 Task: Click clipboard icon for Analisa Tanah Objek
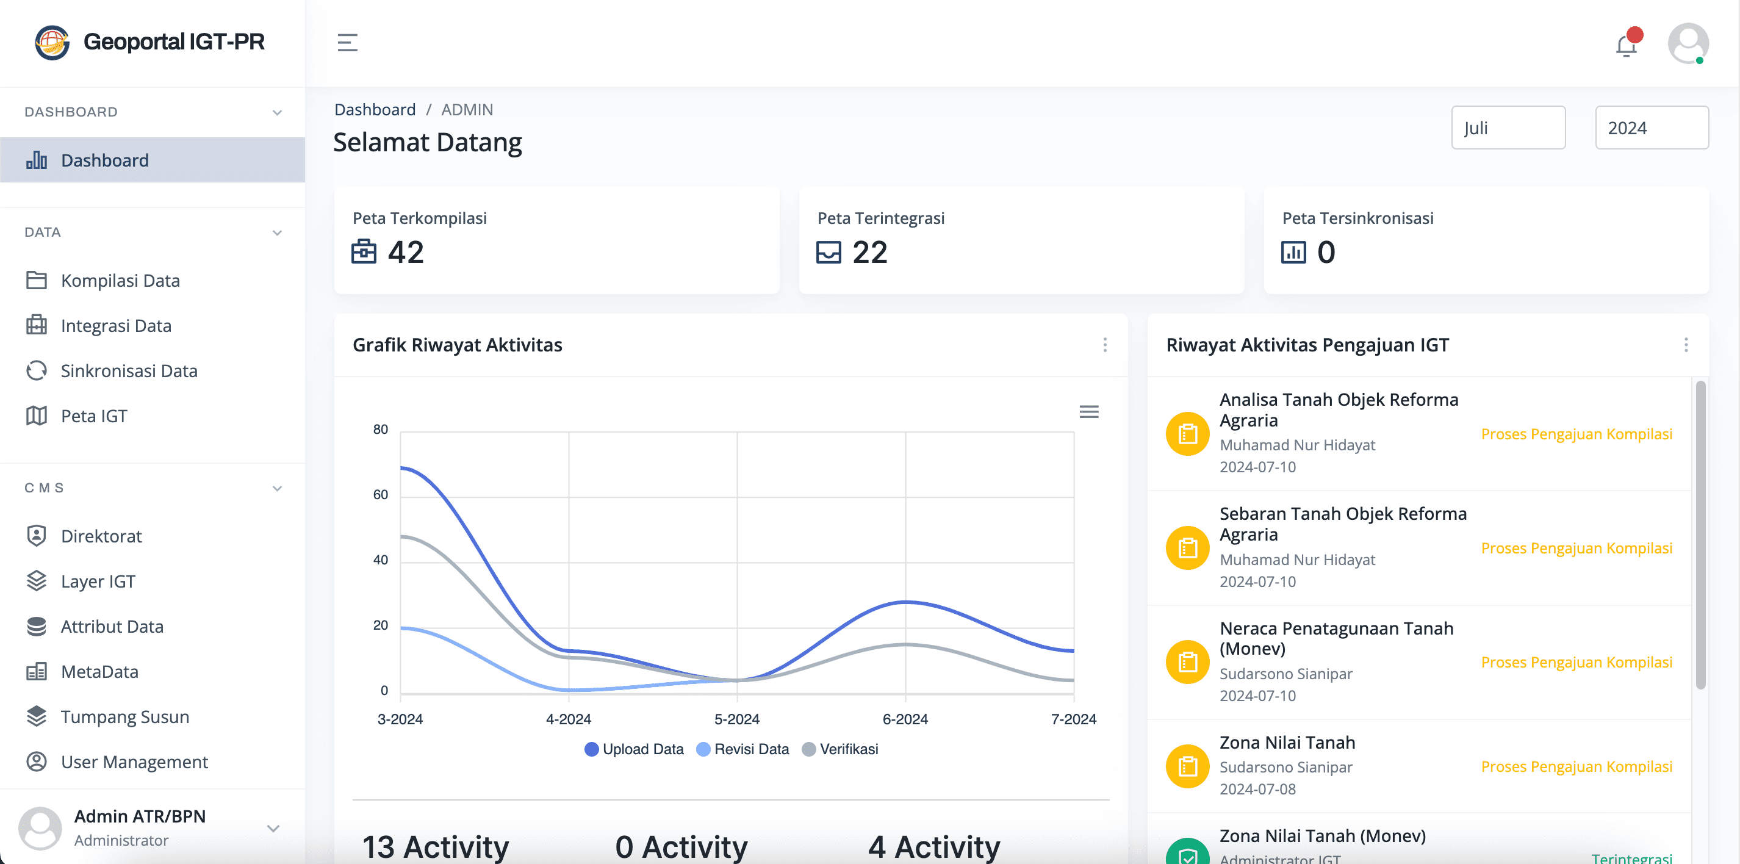coord(1187,434)
